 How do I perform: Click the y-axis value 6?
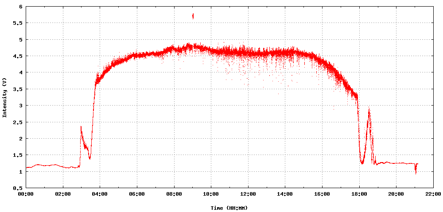point(21,7)
